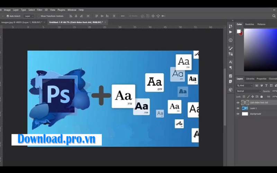
Task: Hide the Cách thêm font chữ text layer
Action: point(238,102)
